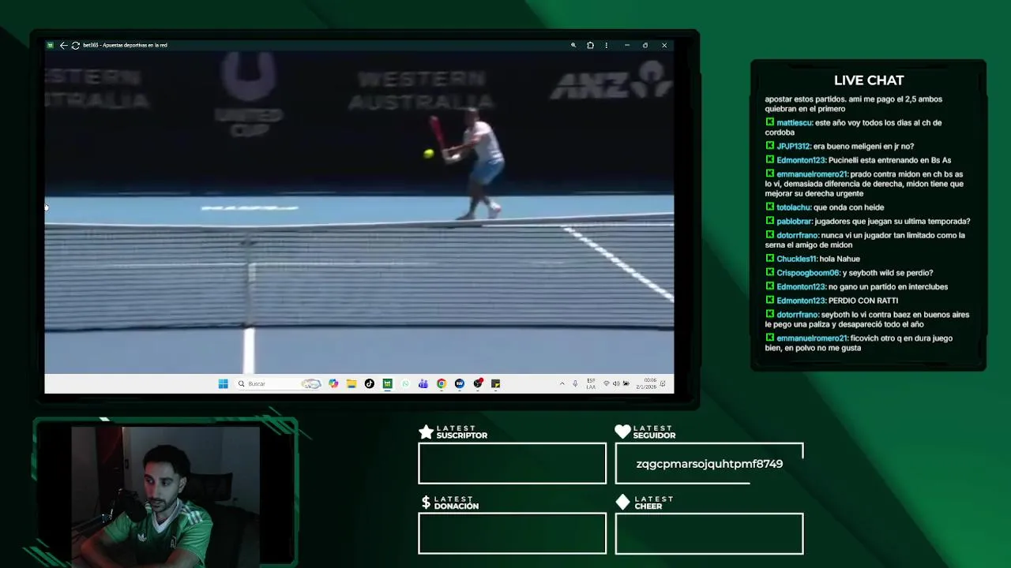Go back in the bet365 window

63,45
